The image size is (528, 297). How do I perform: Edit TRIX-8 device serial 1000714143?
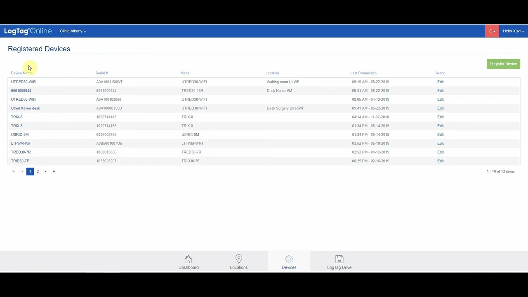pos(440,117)
